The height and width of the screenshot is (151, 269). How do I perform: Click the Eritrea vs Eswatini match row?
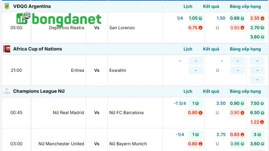pos(97,70)
